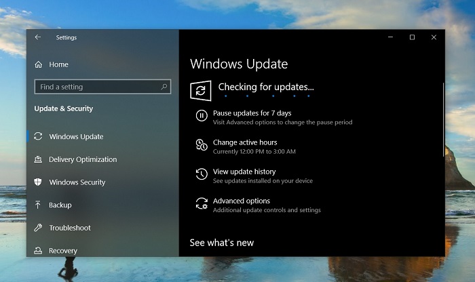Click the active hours clock icon

202,145
